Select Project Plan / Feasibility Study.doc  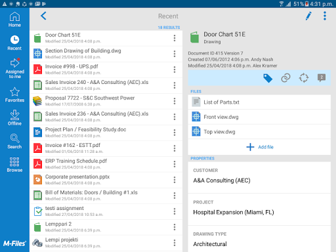coord(106,133)
